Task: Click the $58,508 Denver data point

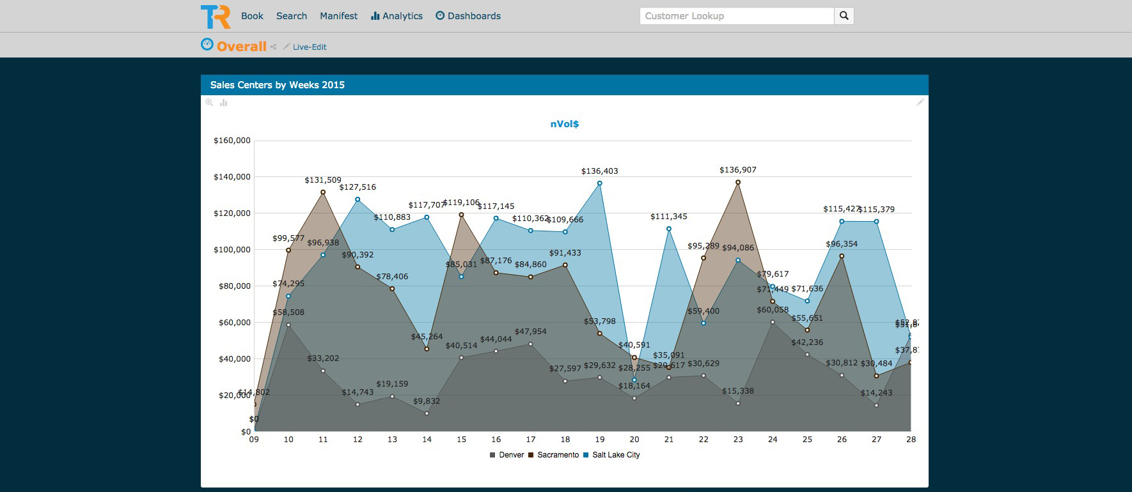Action: (288, 325)
